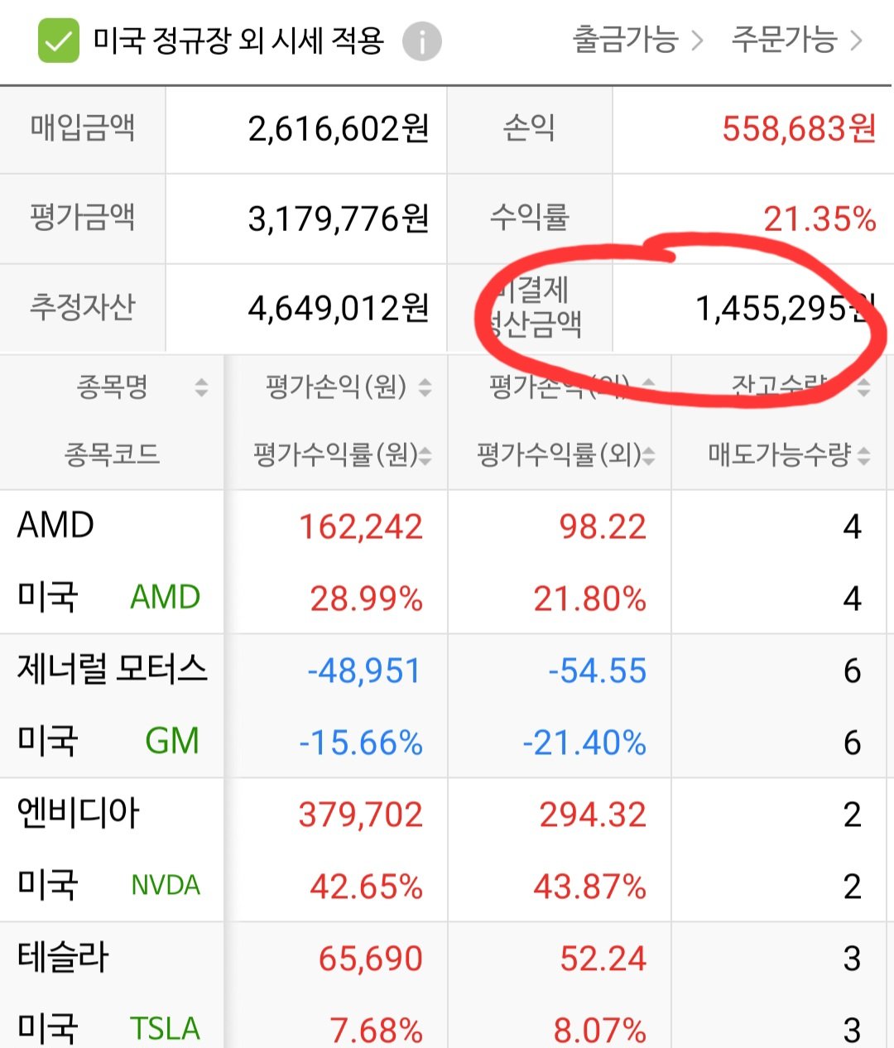894x1048 pixels.
Task: Open the 테슬라 stock row
Action: 63,957
